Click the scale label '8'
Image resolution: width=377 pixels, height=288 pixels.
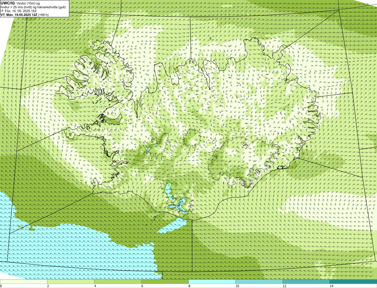click(189, 286)
